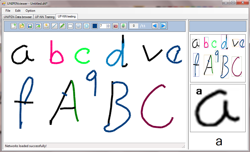This screenshot has height=152, width=250.
Task: Open the File menu
Action: point(8,10)
